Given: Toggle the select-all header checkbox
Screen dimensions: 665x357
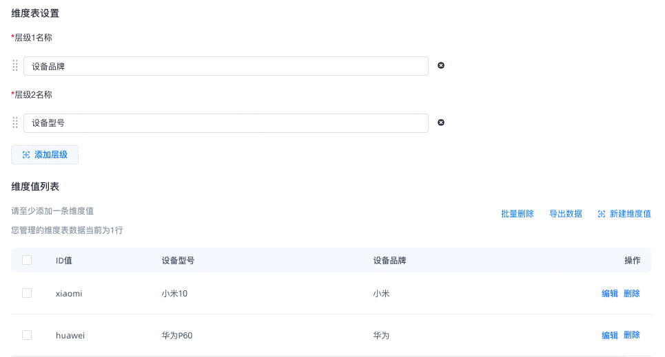Looking at the screenshot, I should click(x=27, y=260).
